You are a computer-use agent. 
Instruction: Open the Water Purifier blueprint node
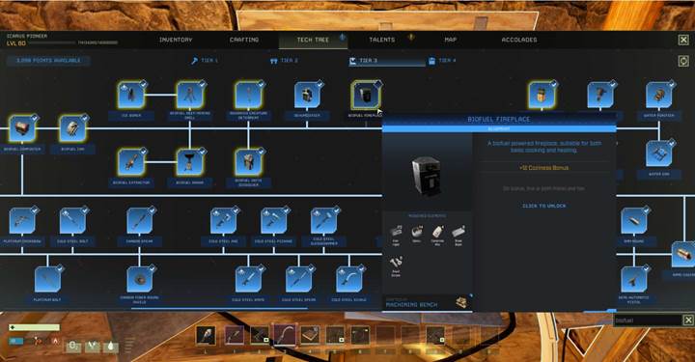tap(659, 95)
